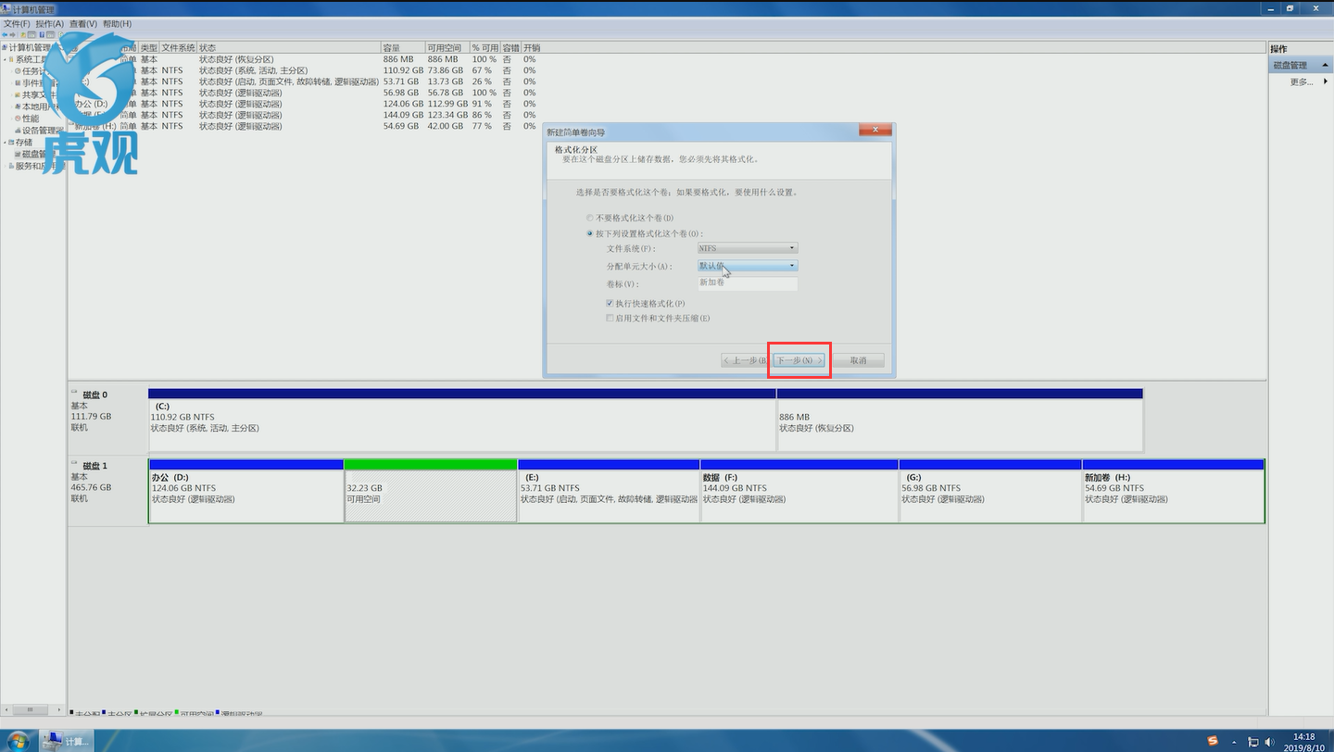Close the 新建简单卷向导 dialog

pyautogui.click(x=875, y=132)
